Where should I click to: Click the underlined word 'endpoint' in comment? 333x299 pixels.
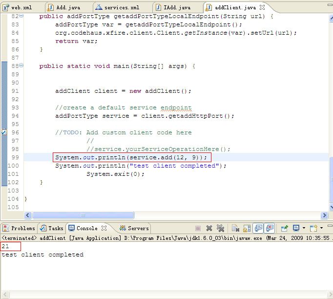176,108
